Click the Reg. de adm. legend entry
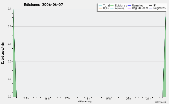169x104 pixels. pyautogui.click(x=138, y=8)
